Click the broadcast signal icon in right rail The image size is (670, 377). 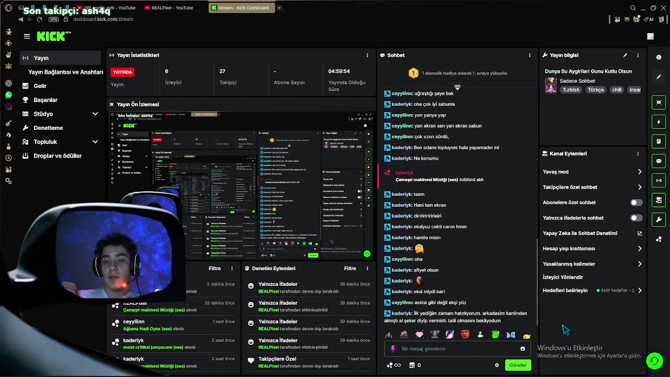[658, 181]
